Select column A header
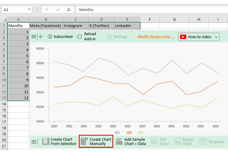 click(x=18, y=19)
